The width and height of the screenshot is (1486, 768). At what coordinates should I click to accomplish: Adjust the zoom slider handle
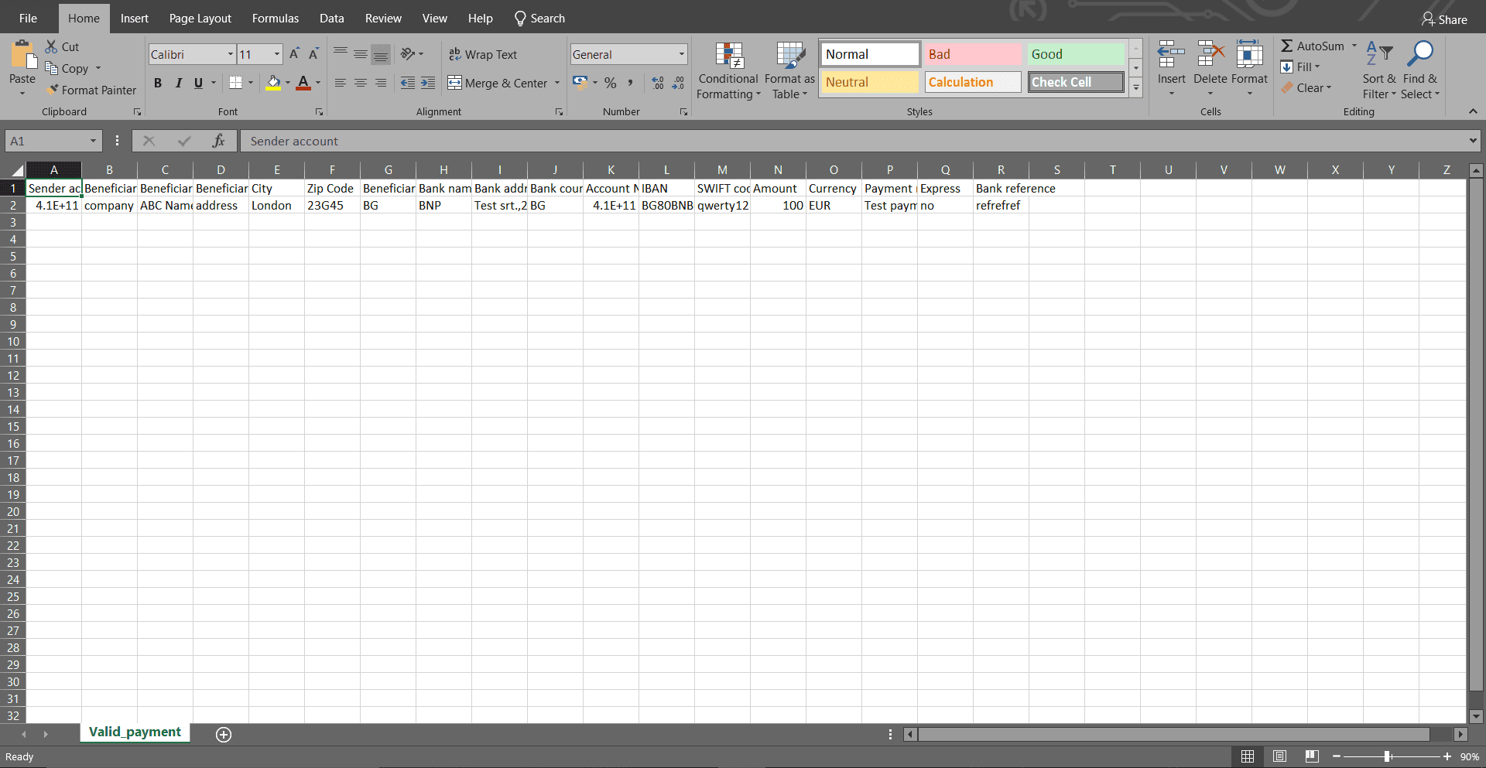click(x=1387, y=756)
